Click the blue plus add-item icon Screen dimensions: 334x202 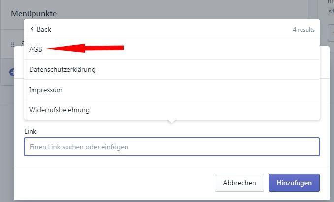coord(12,72)
